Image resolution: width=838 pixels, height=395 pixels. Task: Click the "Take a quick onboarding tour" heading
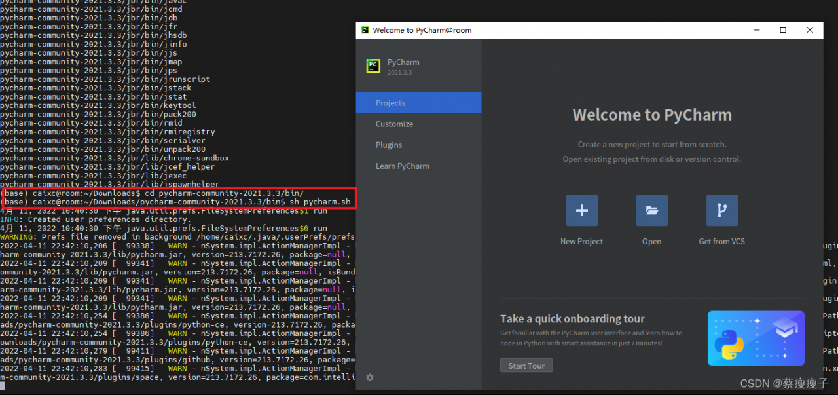(x=572, y=319)
